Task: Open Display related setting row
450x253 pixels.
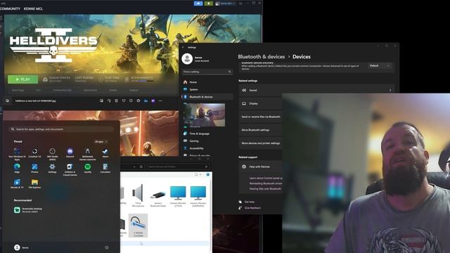Action: point(260,103)
